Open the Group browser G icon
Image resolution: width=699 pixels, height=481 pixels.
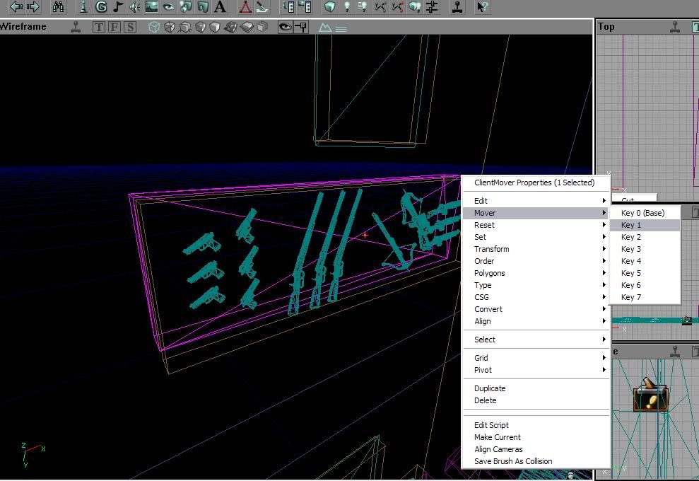tap(101, 7)
